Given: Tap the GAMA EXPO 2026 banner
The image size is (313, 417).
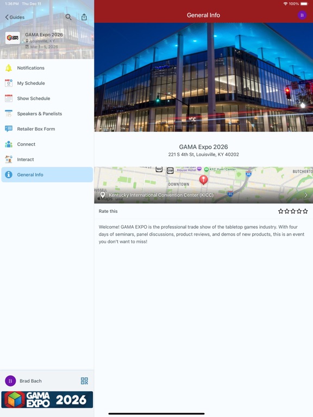Looking at the screenshot, I should click(47, 400).
